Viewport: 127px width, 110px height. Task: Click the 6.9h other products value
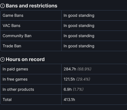click(68, 89)
